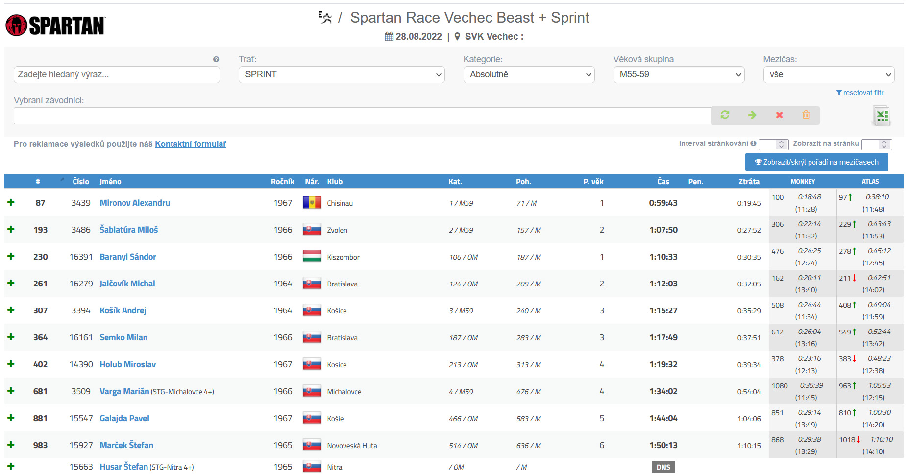Sort by the Číslo column header

(x=81, y=182)
